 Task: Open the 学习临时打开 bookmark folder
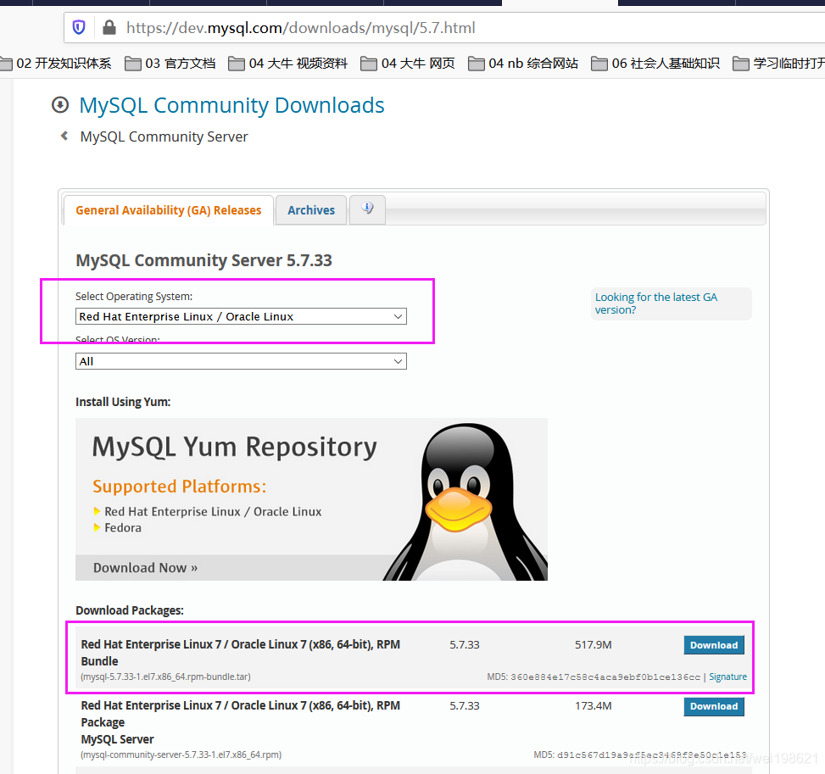point(778,64)
